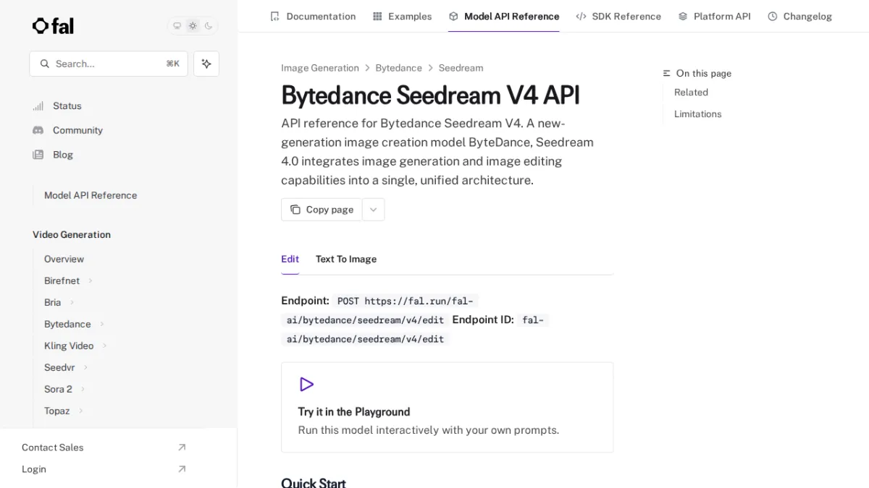Go to SDK Reference tab
Image resolution: width=869 pixels, height=488 pixels.
pyautogui.click(x=618, y=16)
